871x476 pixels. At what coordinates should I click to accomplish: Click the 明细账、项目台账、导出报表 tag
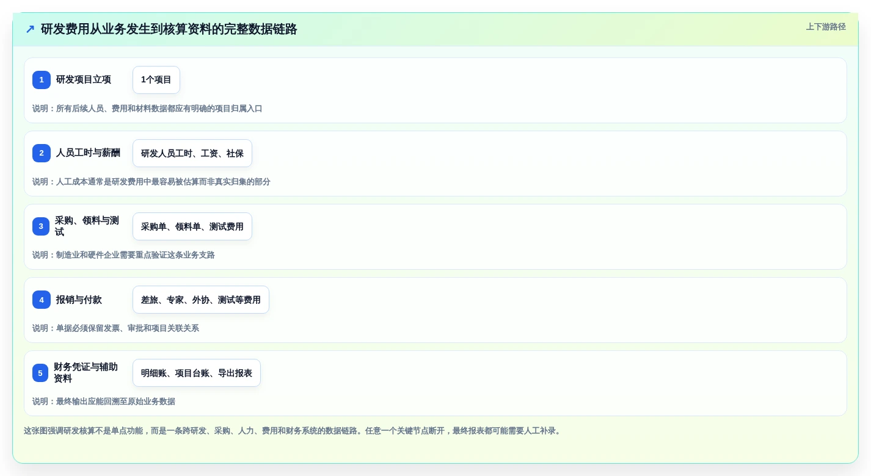(x=197, y=373)
